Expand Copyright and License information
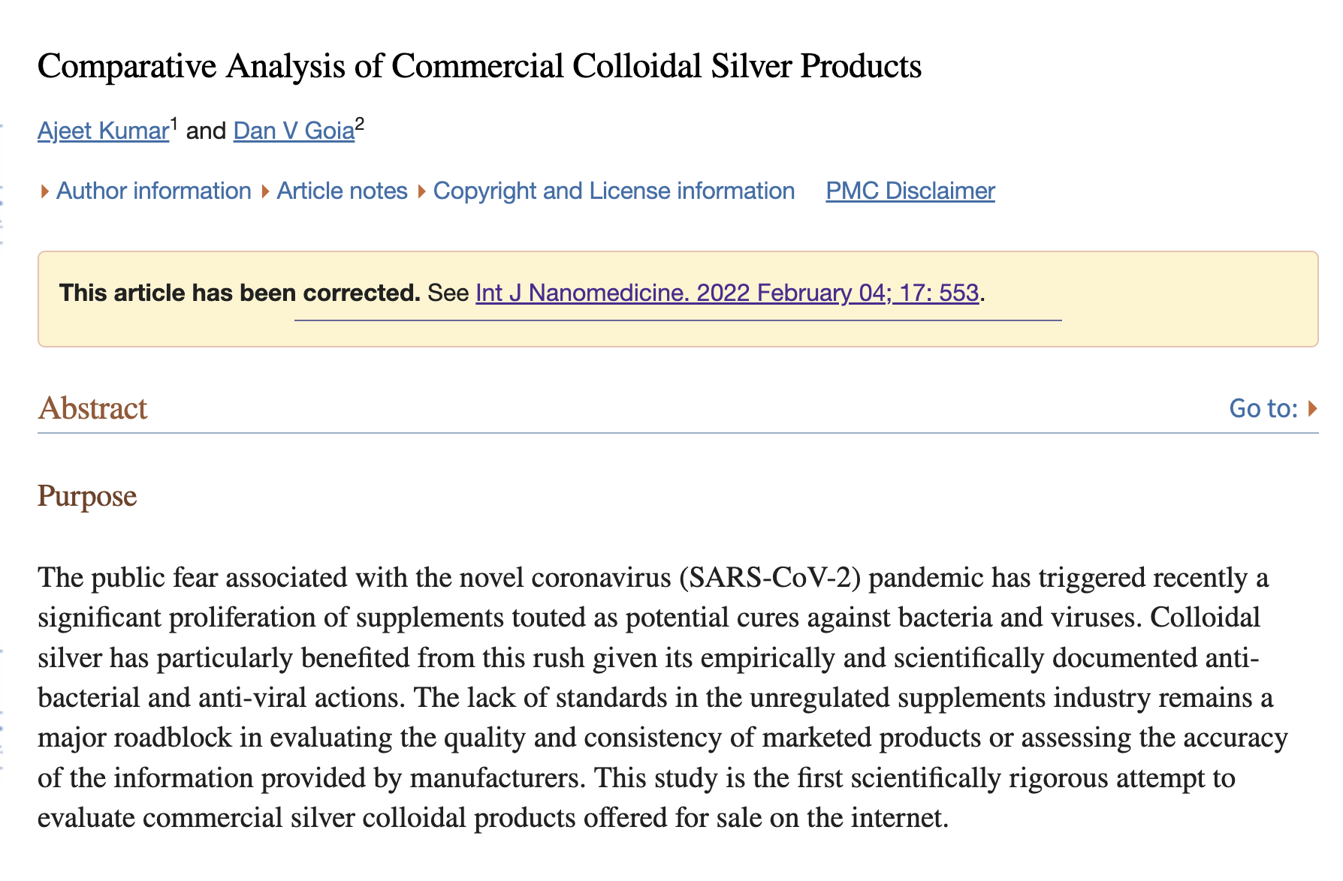The height and width of the screenshot is (881, 1343). tap(614, 191)
